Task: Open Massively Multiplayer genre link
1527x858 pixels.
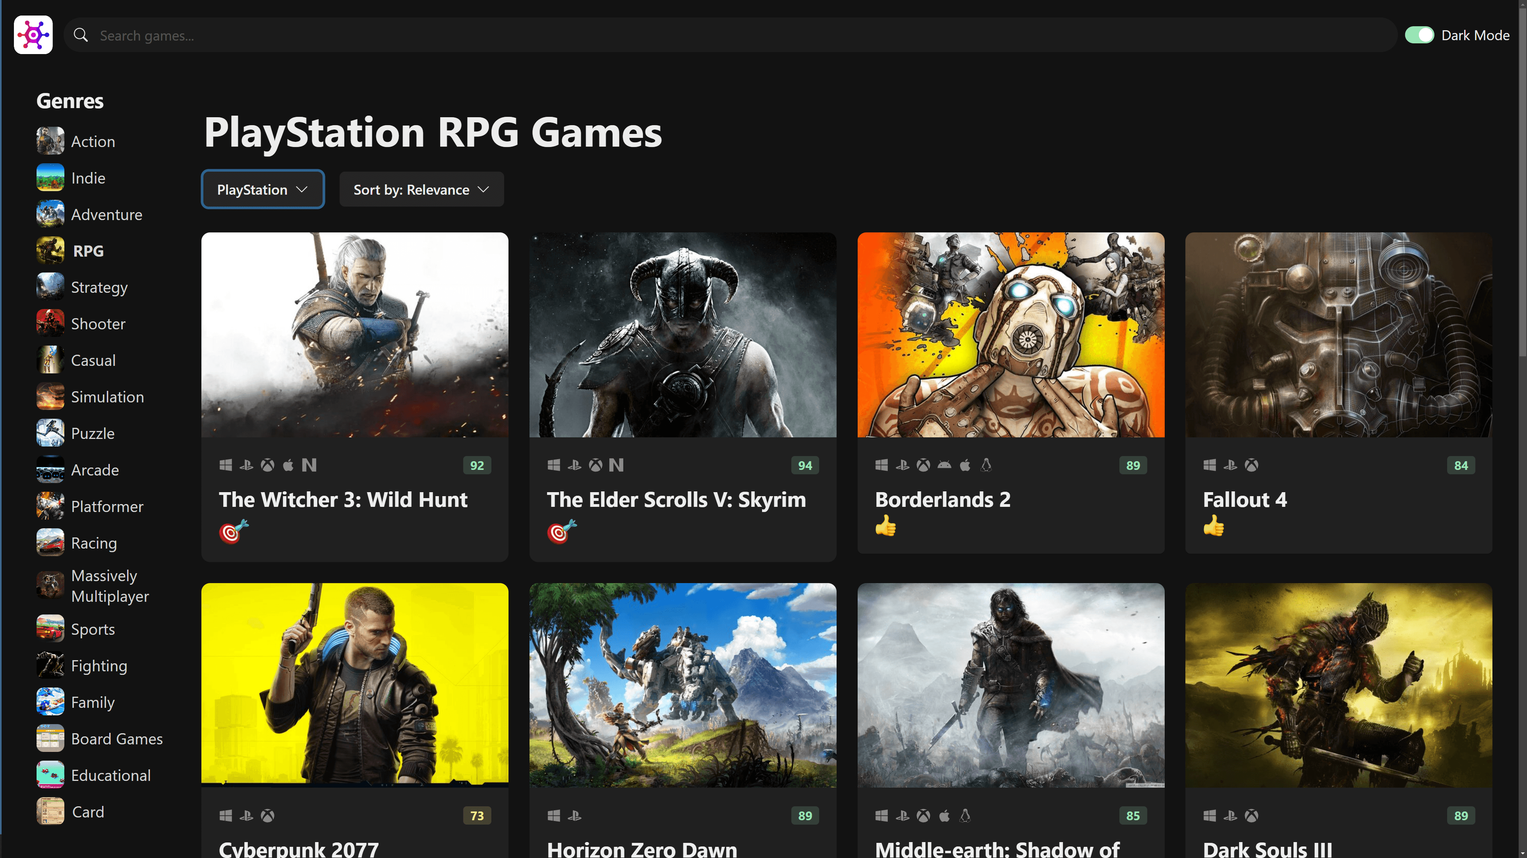Action: 110,586
